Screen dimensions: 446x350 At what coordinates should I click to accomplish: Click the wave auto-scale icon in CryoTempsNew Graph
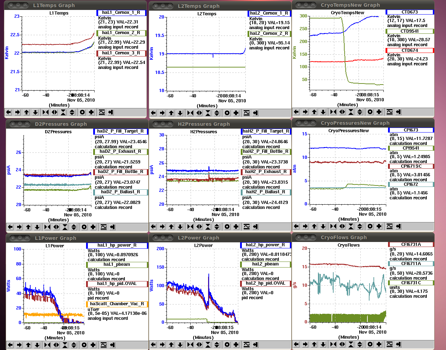click(x=389, y=112)
